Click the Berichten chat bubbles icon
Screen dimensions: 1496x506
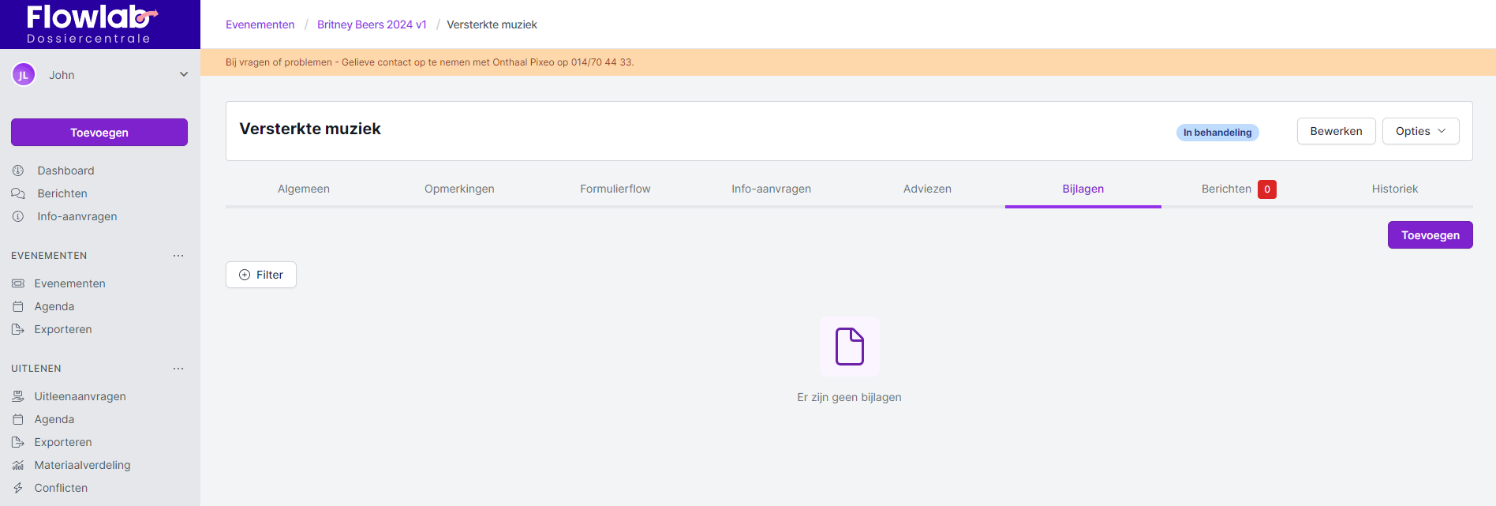point(18,193)
